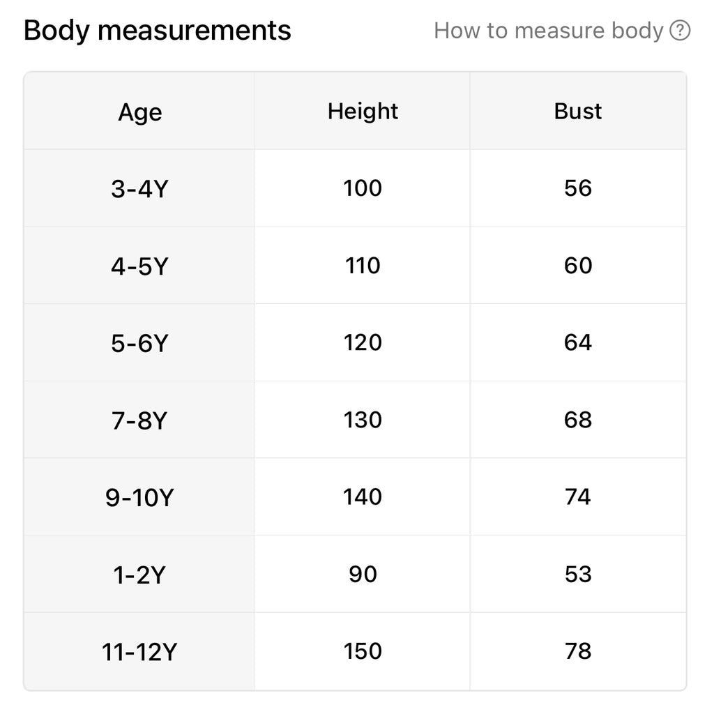Select the Bust column header
The height and width of the screenshot is (707, 714).
tap(578, 112)
